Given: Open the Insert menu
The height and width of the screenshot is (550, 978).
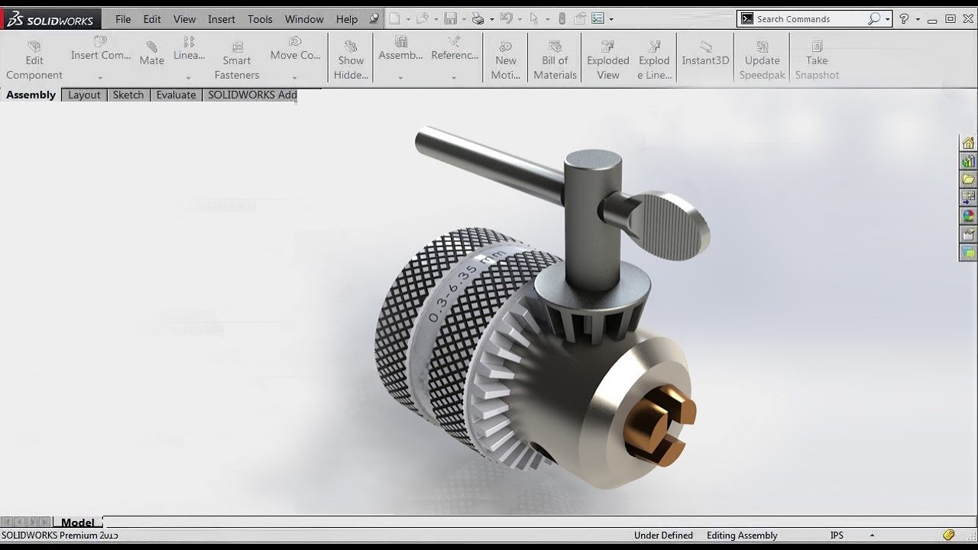Looking at the screenshot, I should coord(222,19).
